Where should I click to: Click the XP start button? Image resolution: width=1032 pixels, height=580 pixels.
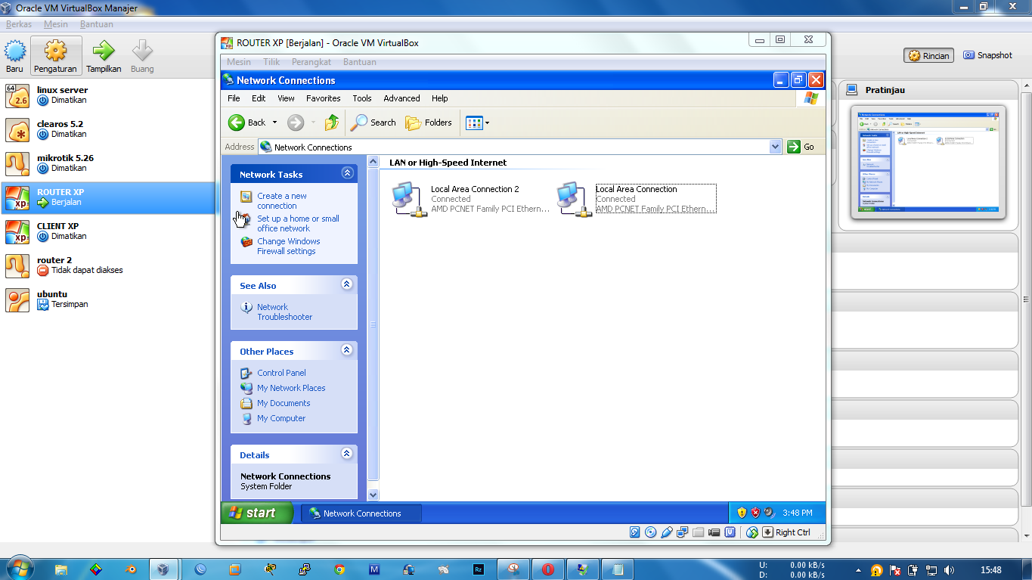257,513
